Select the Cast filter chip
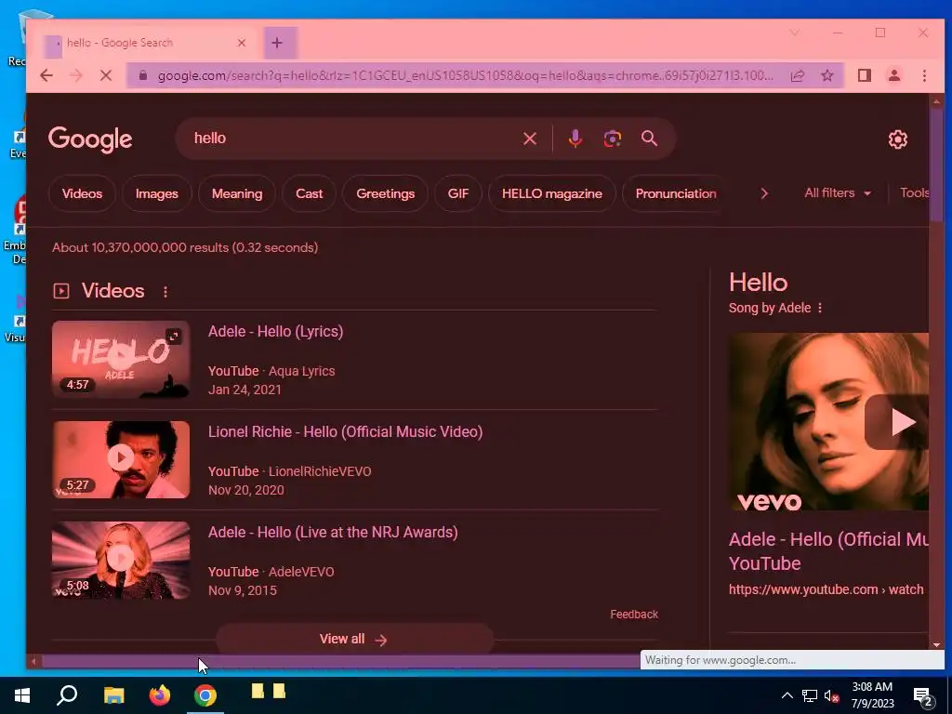 pyautogui.click(x=309, y=193)
